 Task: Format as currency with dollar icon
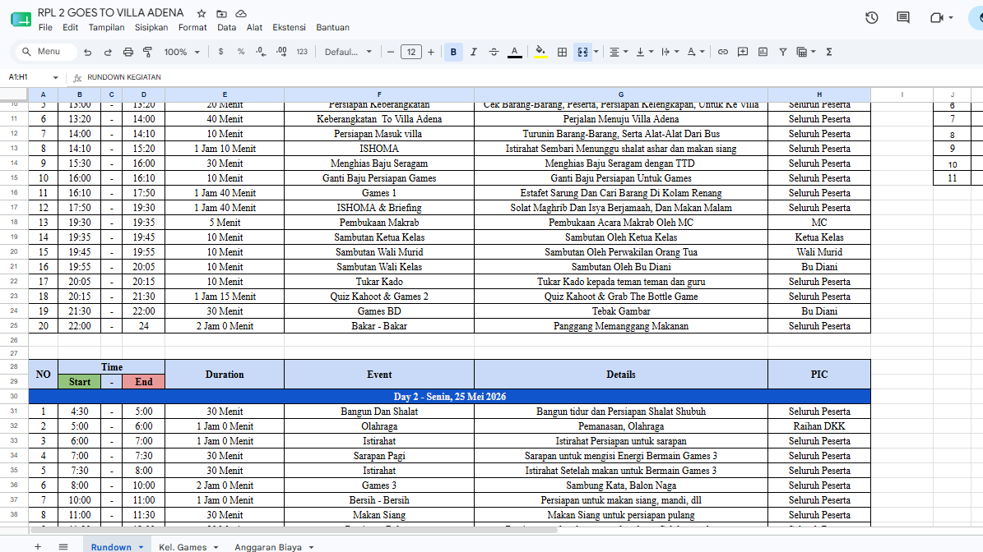[x=220, y=52]
